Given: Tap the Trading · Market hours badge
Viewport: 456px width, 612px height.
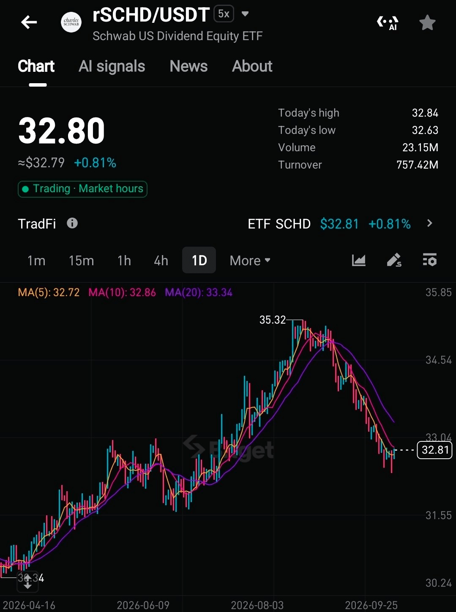Looking at the screenshot, I should tap(82, 189).
